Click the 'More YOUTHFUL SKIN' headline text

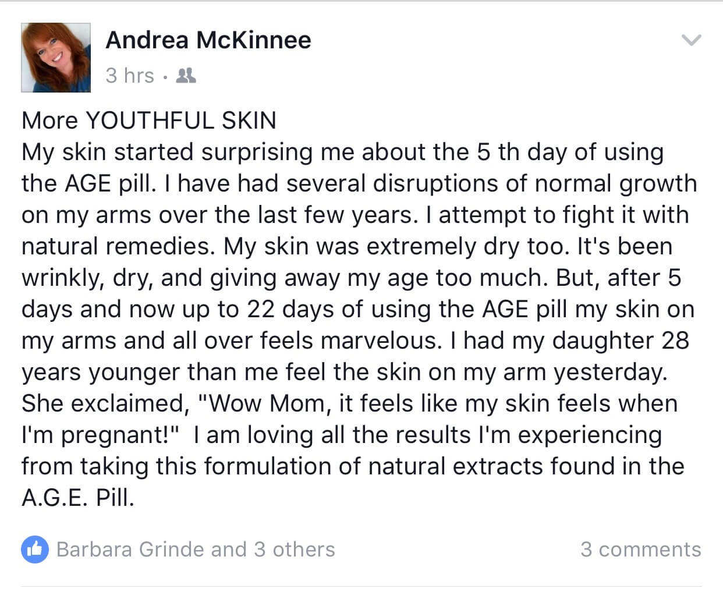point(149,120)
